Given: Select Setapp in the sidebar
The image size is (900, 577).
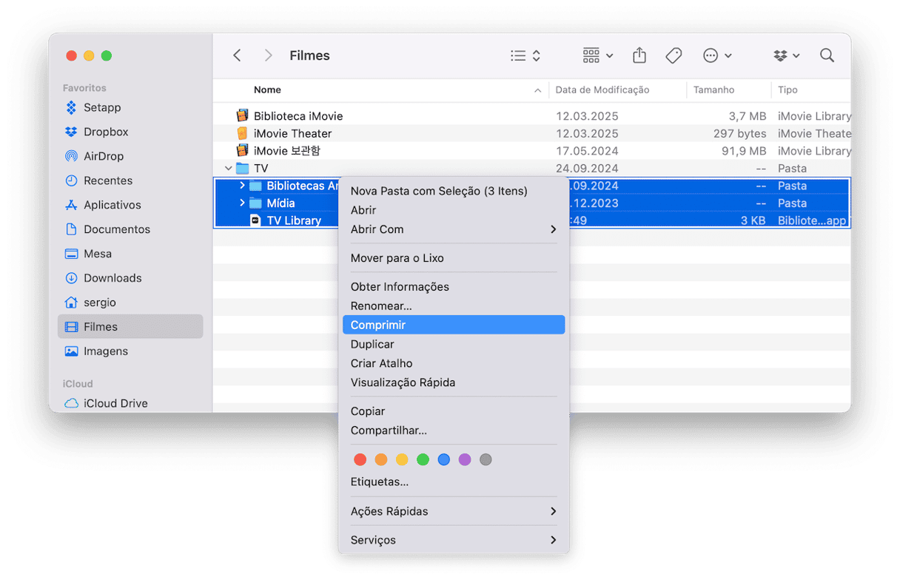Looking at the screenshot, I should (x=101, y=107).
